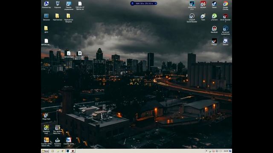Open the Recycle Bin (Корзина) icon
The height and width of the screenshot is (153, 273).
(x=58, y=5)
